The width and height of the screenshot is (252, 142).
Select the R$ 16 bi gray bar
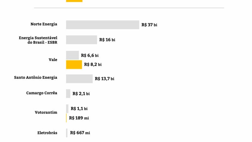[x=82, y=40]
